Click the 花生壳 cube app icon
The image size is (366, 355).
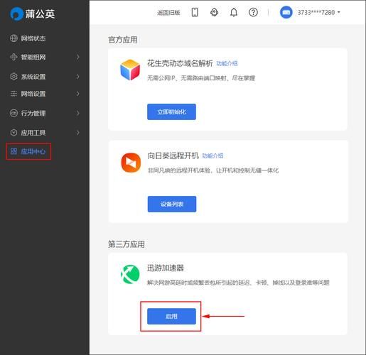pos(130,70)
